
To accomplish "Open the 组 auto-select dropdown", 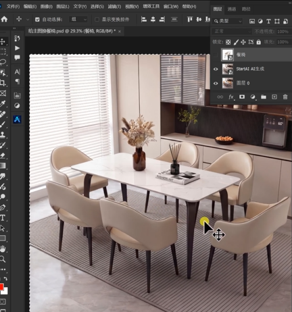I will pos(78,20).
